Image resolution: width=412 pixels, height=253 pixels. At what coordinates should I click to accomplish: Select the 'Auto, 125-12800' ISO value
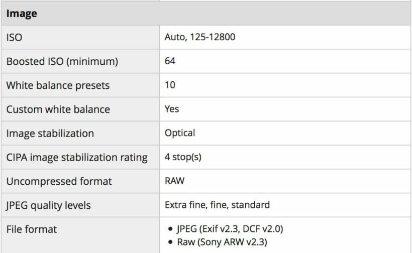point(199,37)
